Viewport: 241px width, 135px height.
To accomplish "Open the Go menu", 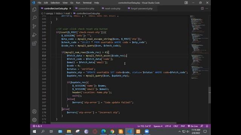I will [x=72, y=3].
